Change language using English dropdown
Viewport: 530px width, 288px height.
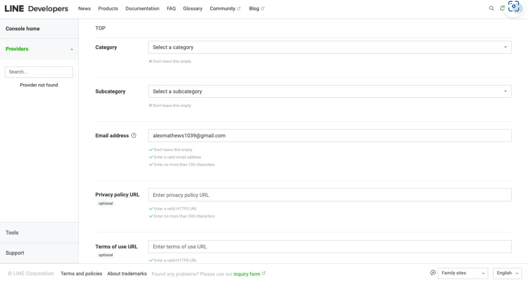[507, 273]
